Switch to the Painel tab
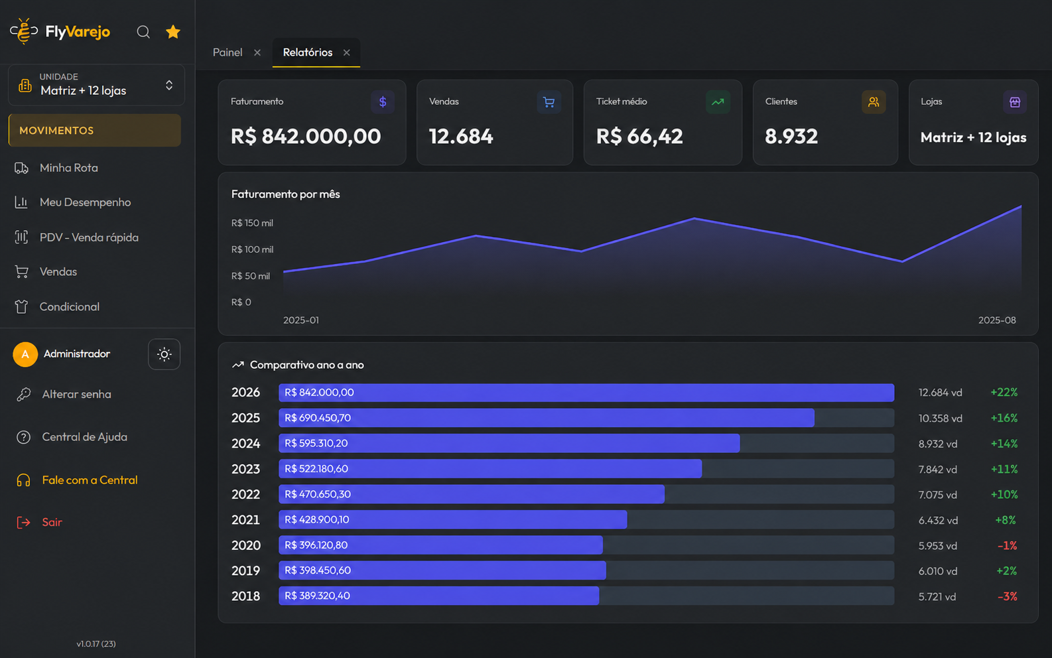This screenshot has width=1052, height=658. pos(228,52)
